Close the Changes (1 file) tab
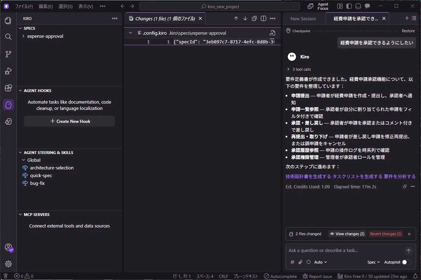The image size is (421, 280). point(200,19)
